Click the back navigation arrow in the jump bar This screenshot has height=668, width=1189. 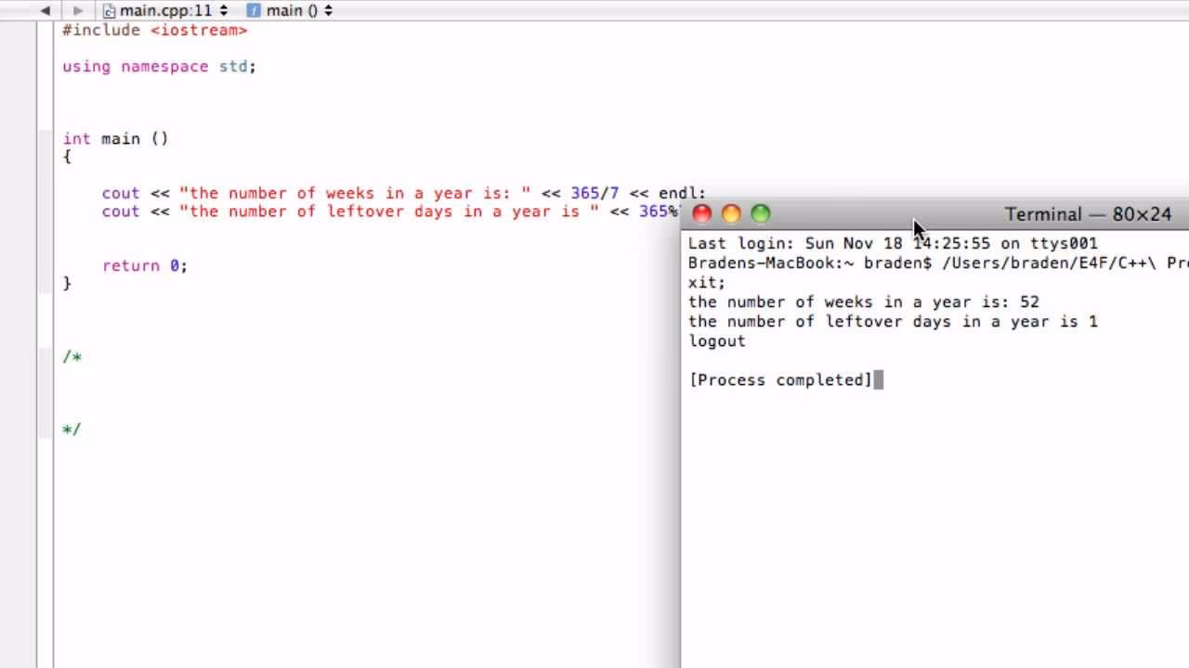click(x=44, y=10)
